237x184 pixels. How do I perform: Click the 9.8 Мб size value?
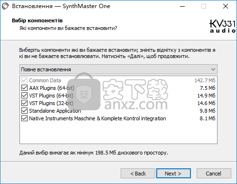tap(208, 111)
